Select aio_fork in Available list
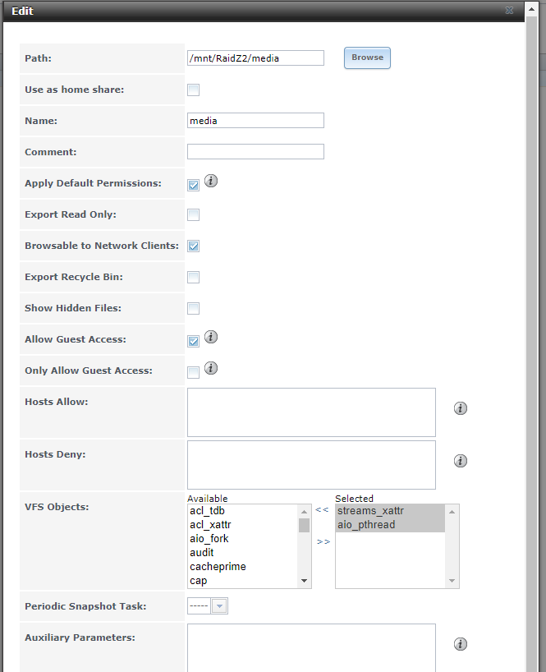This screenshot has height=672, width=546. (x=243, y=539)
